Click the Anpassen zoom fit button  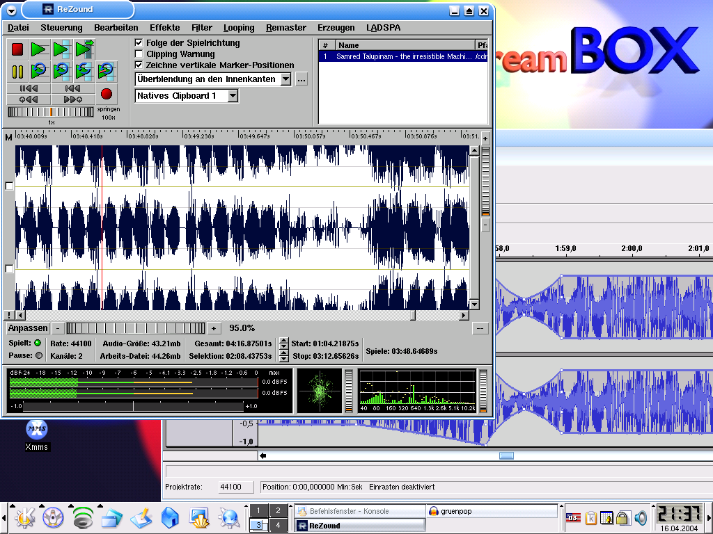pyautogui.click(x=28, y=328)
